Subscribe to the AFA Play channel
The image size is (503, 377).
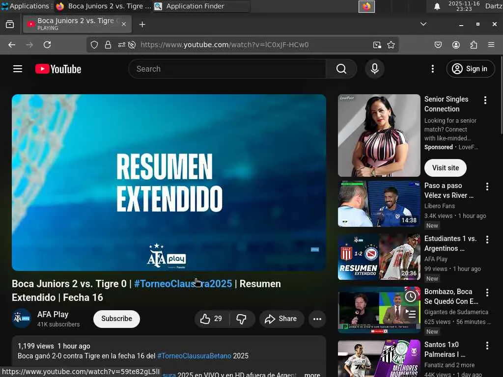point(116,319)
